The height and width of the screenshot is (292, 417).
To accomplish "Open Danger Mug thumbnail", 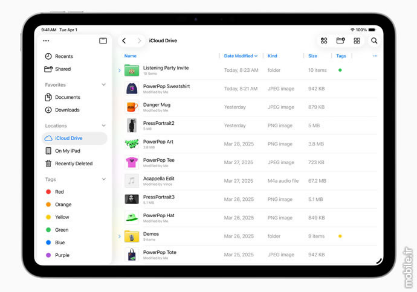I will (132, 107).
